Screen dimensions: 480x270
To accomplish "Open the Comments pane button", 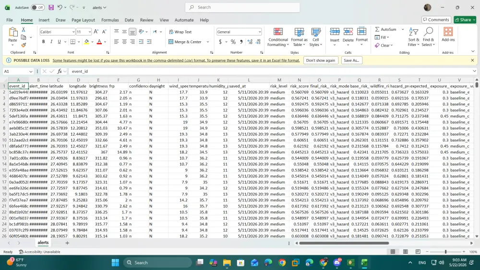I will (x=436, y=20).
